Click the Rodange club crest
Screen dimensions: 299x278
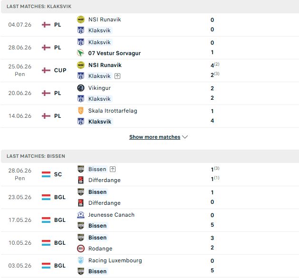81,249
